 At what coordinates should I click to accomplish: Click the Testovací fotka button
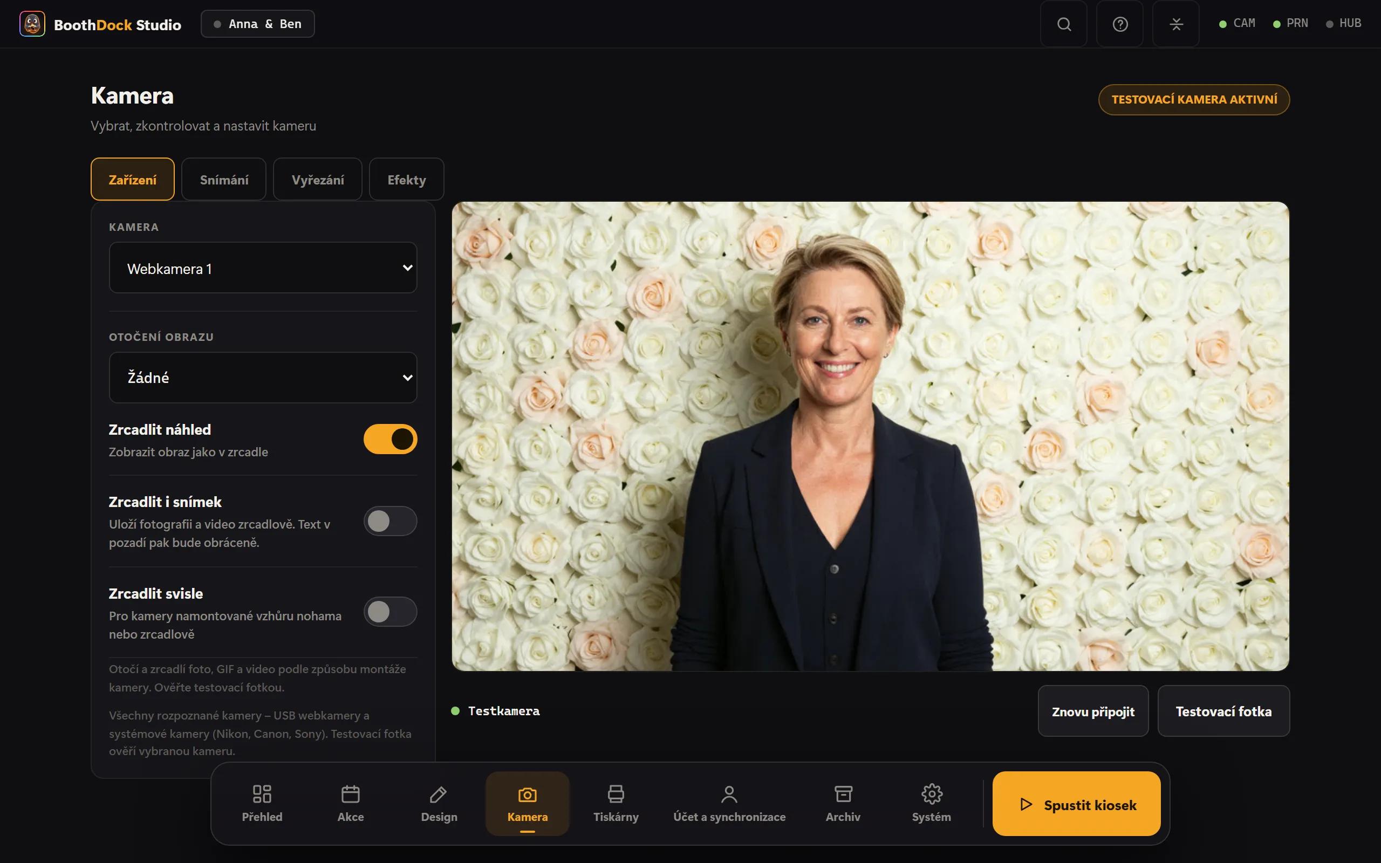[1223, 711]
